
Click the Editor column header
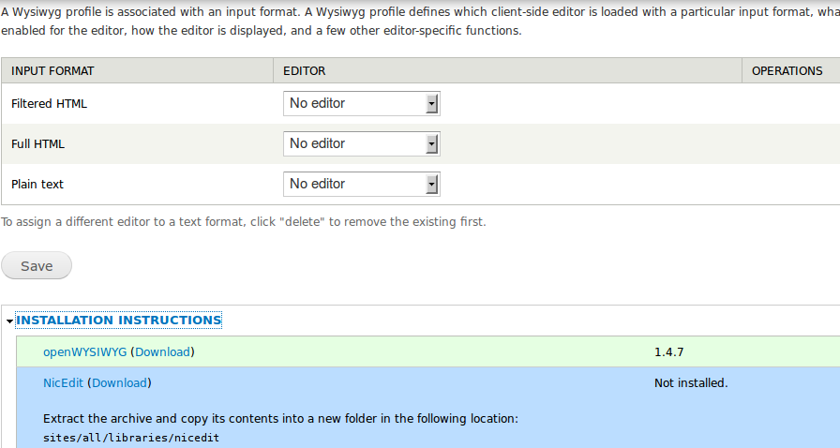point(304,70)
